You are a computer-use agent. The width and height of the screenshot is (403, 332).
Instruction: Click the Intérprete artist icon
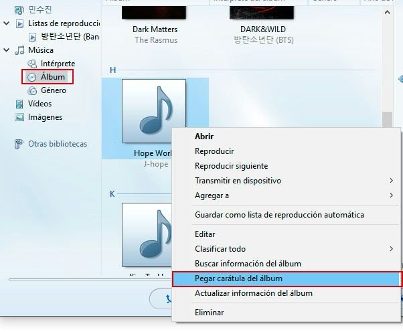pos(32,64)
